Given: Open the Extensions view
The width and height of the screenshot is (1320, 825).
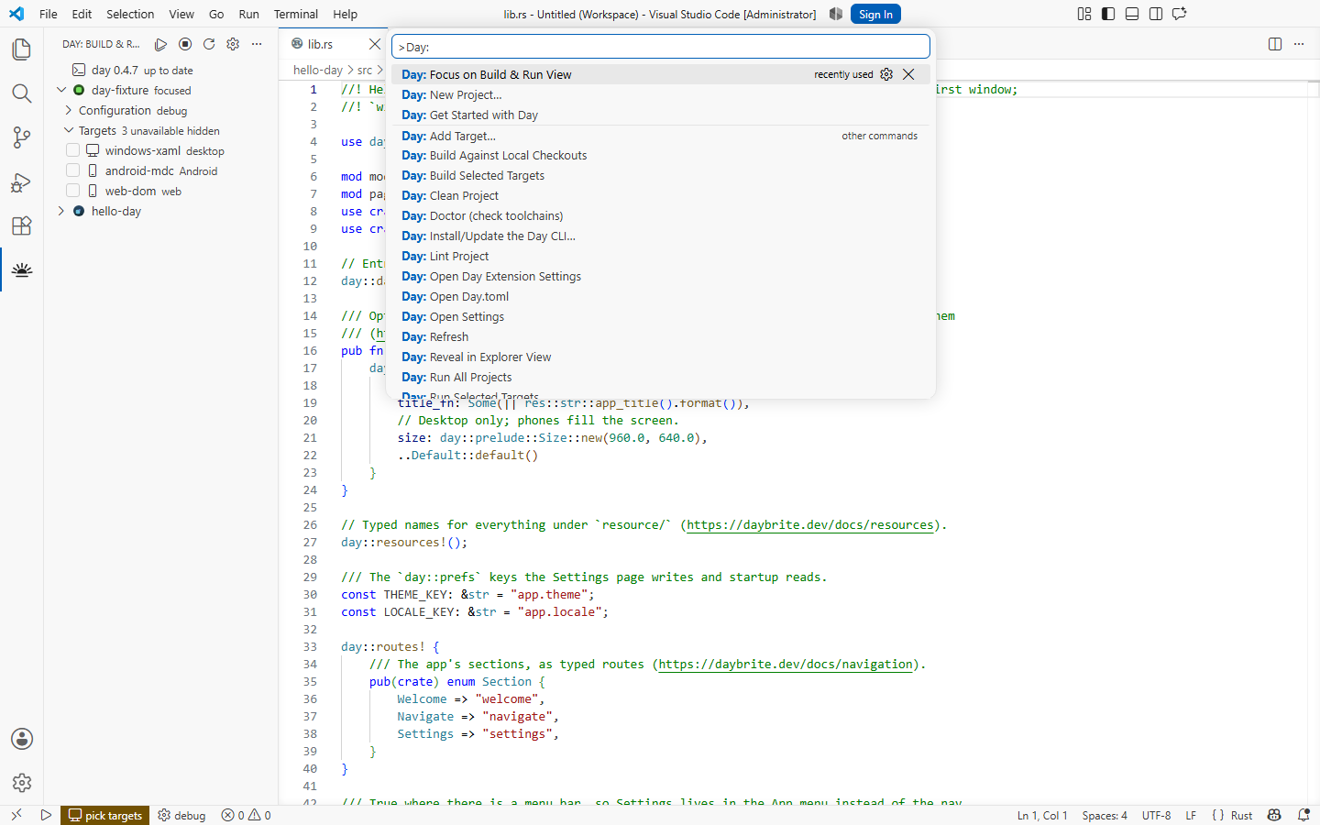Looking at the screenshot, I should click(x=22, y=225).
